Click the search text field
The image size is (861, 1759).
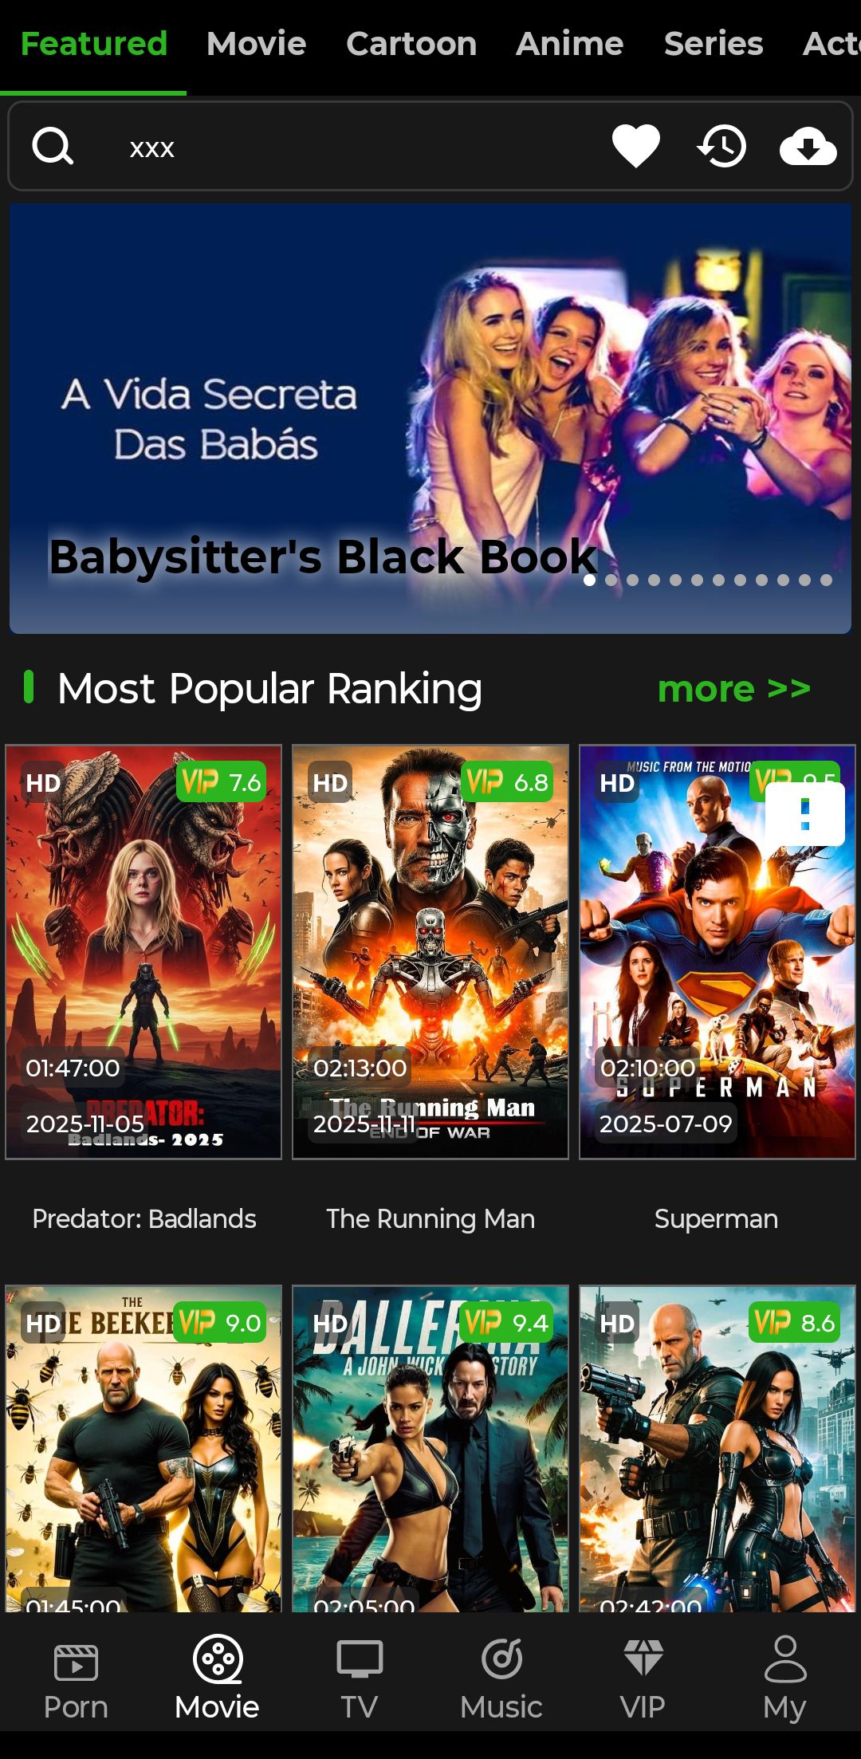(351, 148)
